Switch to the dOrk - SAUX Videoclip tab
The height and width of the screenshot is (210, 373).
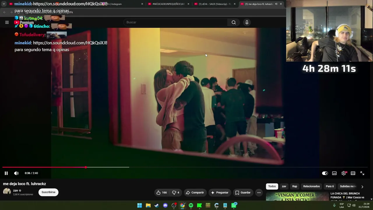pos(214,4)
